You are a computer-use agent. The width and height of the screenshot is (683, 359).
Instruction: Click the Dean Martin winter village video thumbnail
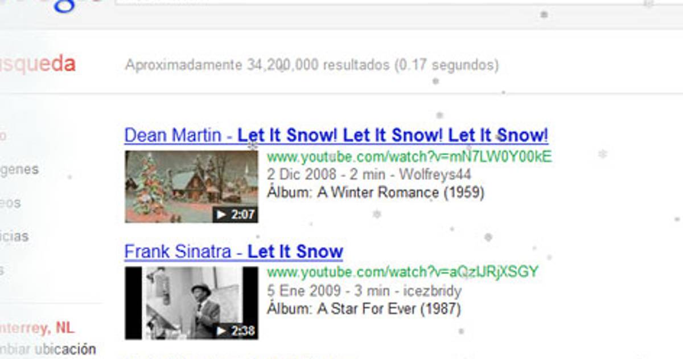(x=191, y=186)
